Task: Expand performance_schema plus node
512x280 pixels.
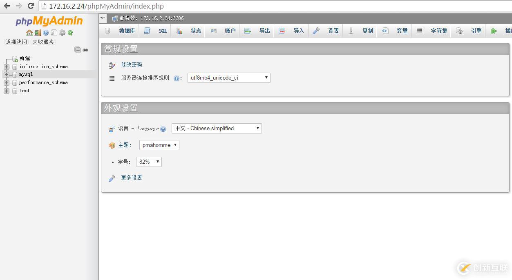Action: click(7, 82)
